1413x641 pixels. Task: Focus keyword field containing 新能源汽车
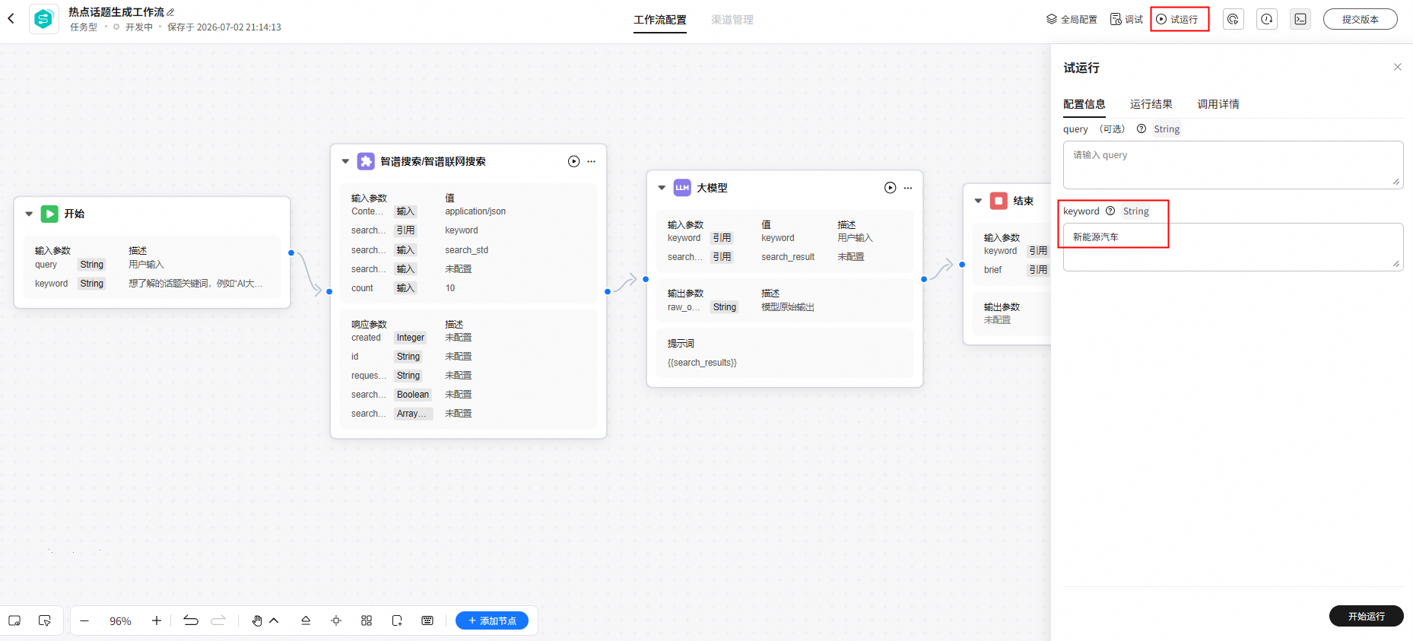click(1233, 247)
